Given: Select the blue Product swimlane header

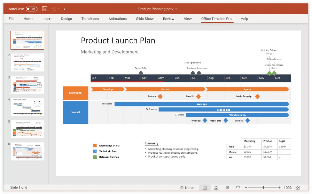Looking at the screenshot, I should click(x=76, y=112).
